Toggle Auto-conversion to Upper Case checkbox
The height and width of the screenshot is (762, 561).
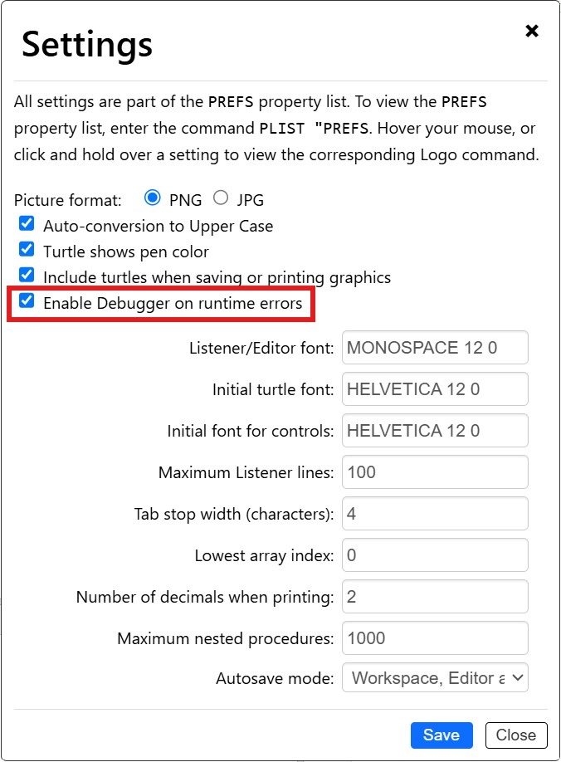pyautogui.click(x=27, y=224)
